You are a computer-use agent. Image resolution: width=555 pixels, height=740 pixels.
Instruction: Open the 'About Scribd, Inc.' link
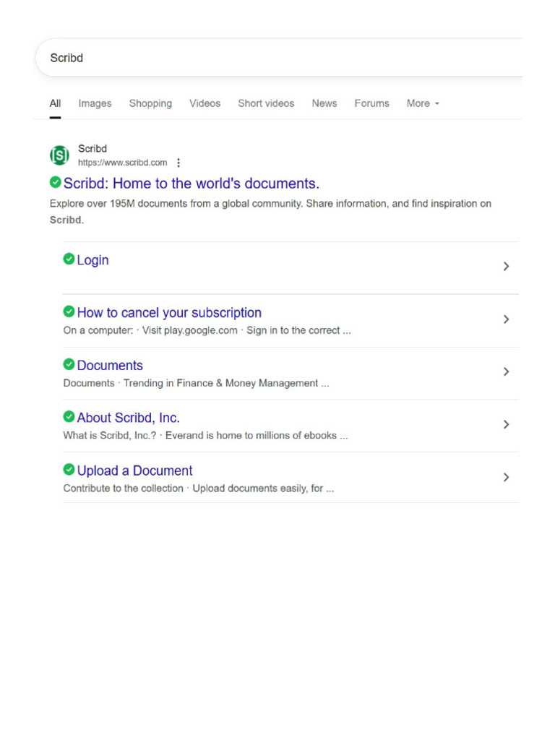pos(129,418)
